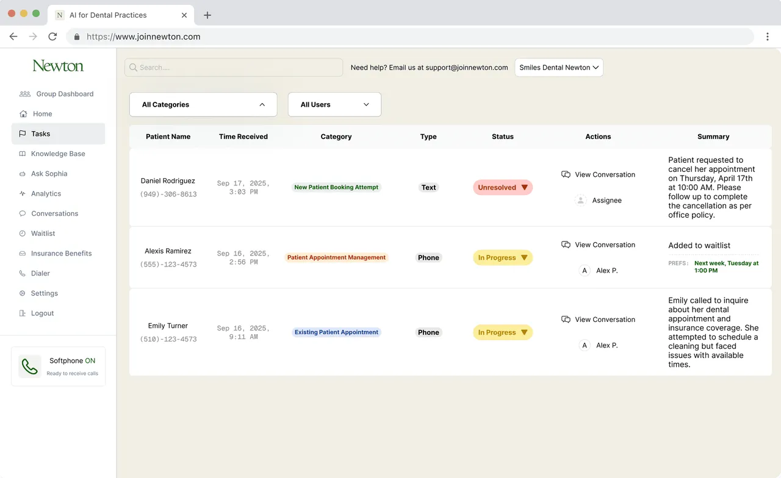Open the Smiles Dental Newton practice selector

559,68
